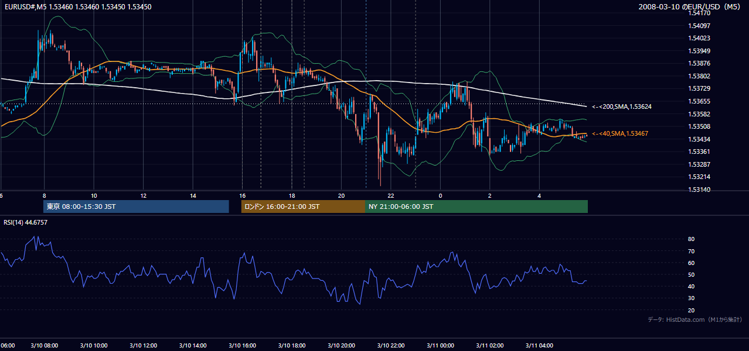Screen dimensions: 749x351
Task: Click the RSI scale value 30
Action: click(692, 298)
